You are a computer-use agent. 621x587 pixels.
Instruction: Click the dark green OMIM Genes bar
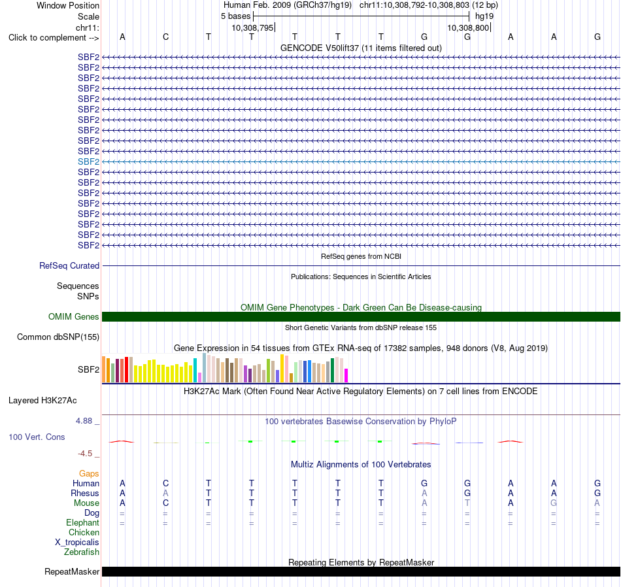[x=361, y=316]
